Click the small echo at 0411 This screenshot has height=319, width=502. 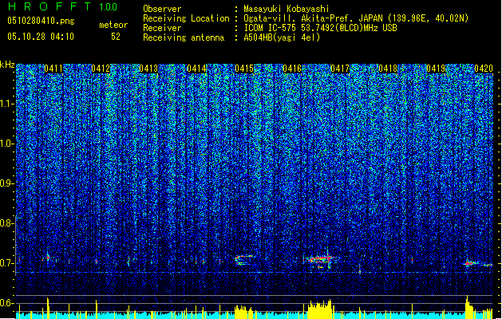point(48,257)
